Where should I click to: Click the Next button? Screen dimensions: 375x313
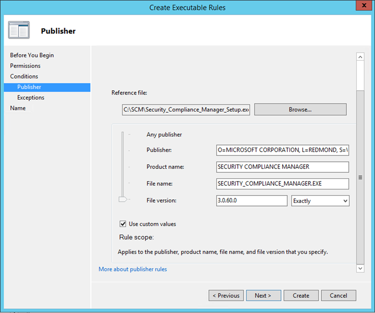[x=263, y=296]
